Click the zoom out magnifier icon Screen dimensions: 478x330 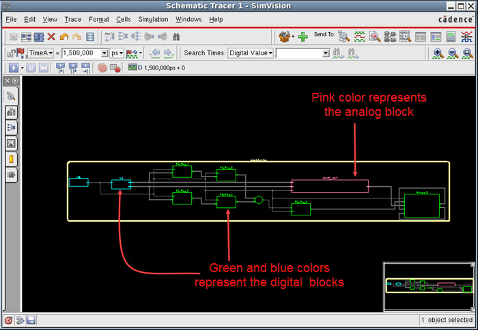point(452,52)
